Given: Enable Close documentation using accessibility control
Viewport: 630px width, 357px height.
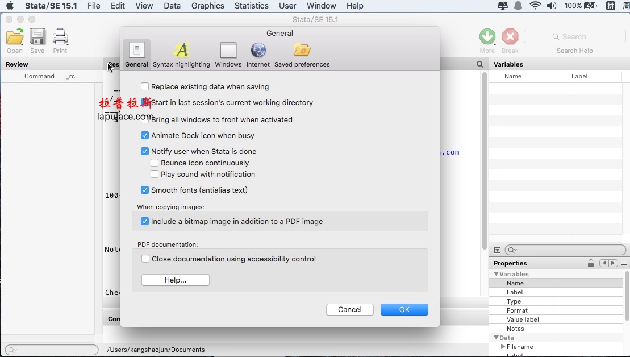Looking at the screenshot, I should tap(145, 259).
